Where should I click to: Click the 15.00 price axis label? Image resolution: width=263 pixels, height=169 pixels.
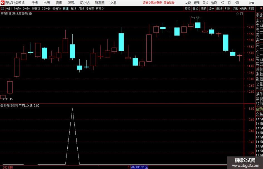pos(250,53)
